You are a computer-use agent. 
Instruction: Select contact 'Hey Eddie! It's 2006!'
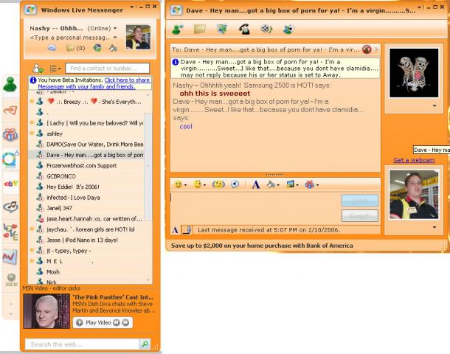(86, 187)
